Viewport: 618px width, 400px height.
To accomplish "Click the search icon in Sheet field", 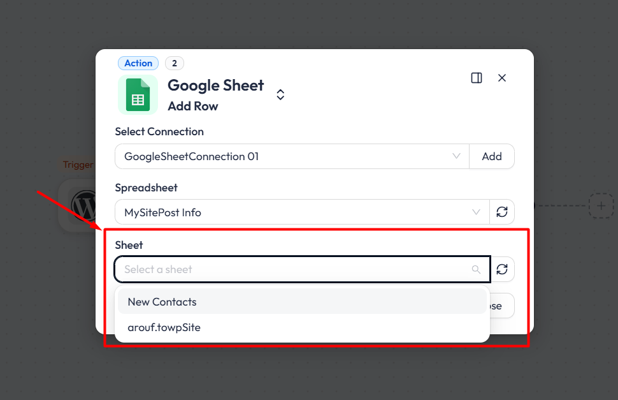I will click(476, 269).
